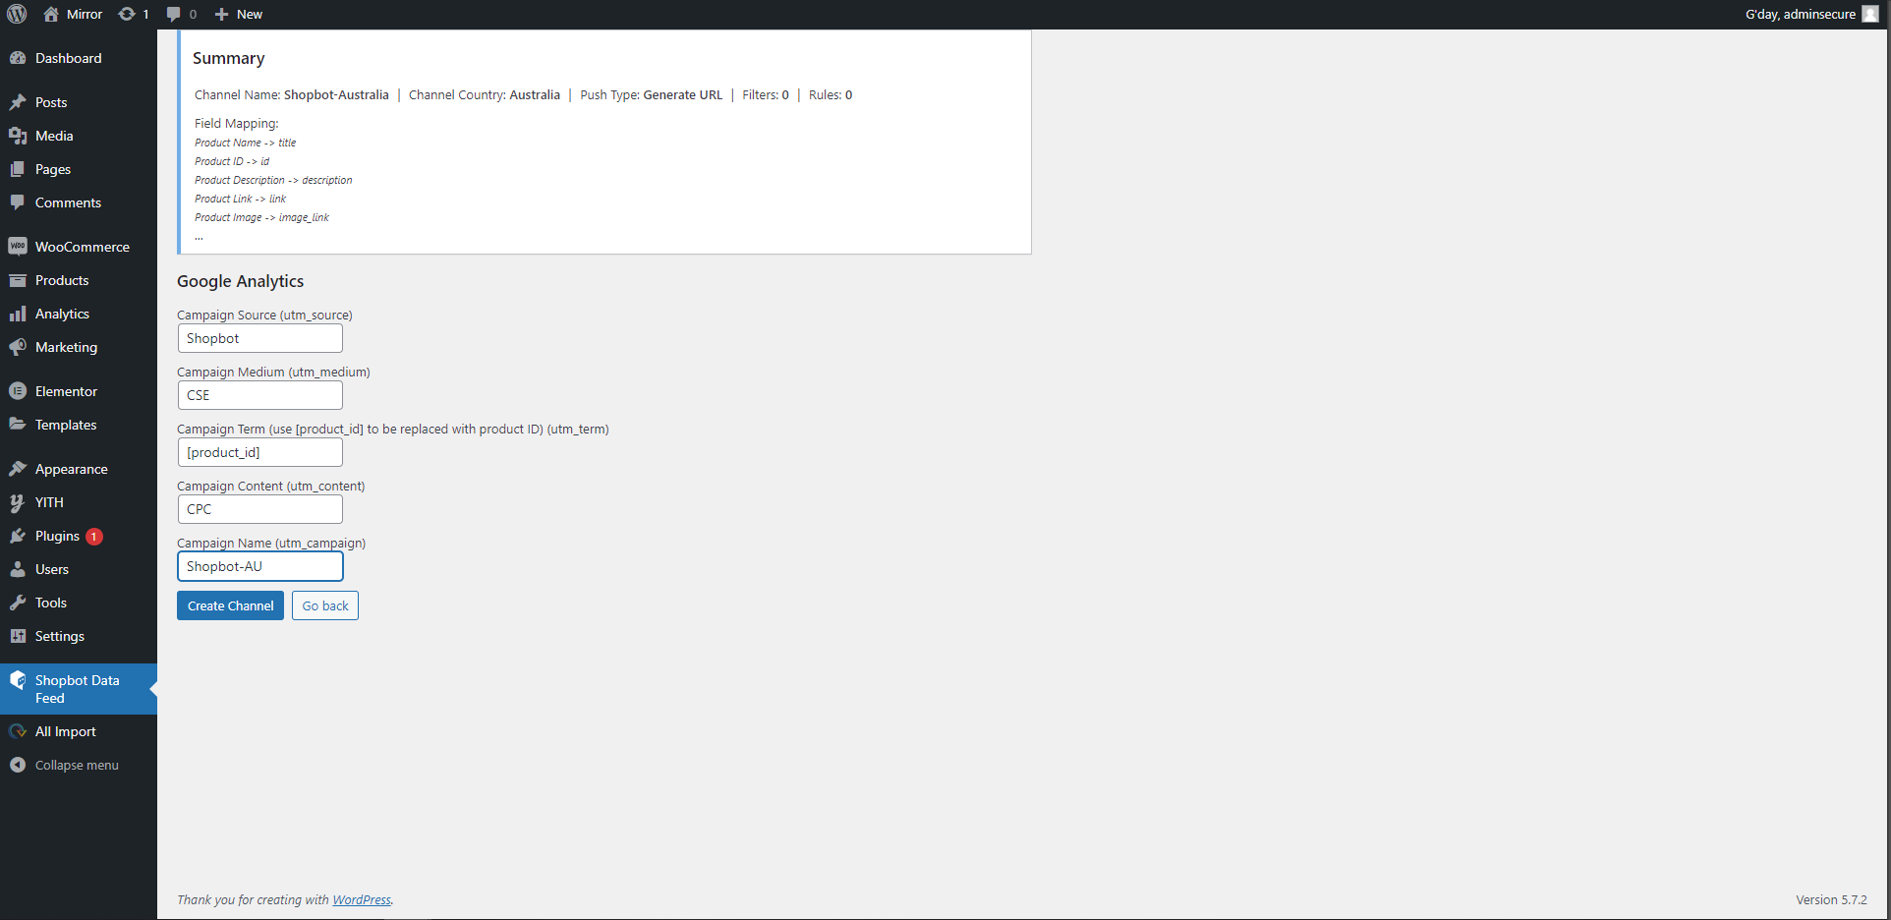1891x920 pixels.
Task: Click the Collapse menu arrow icon
Action: [x=18, y=765]
